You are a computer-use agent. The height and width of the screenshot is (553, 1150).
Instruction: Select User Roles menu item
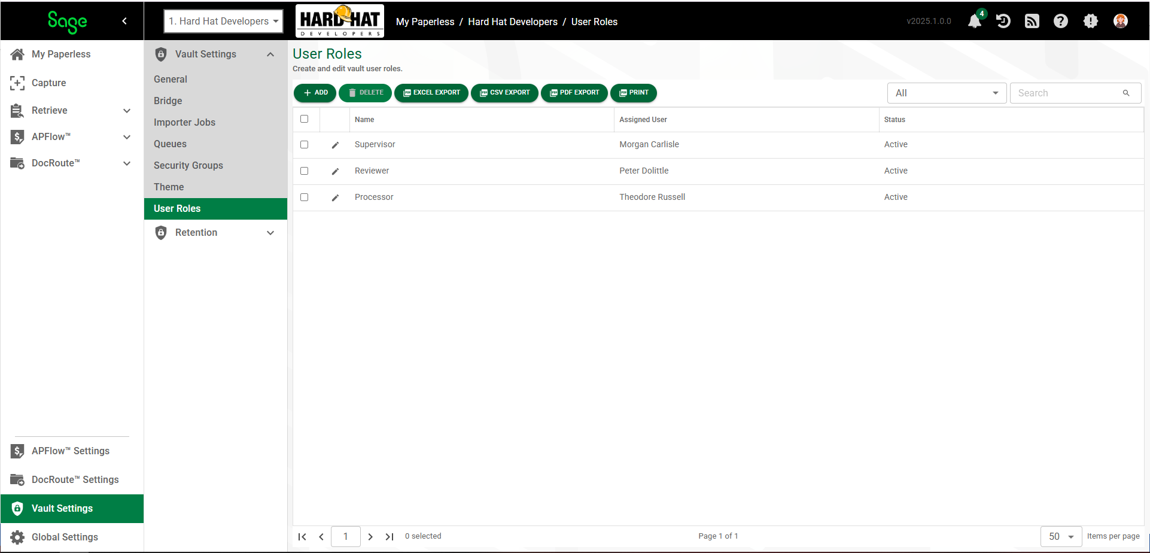pyautogui.click(x=215, y=208)
